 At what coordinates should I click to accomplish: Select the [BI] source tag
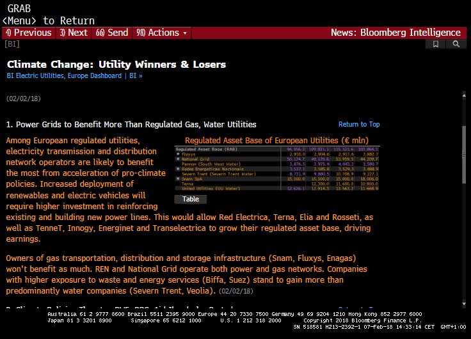12,44
